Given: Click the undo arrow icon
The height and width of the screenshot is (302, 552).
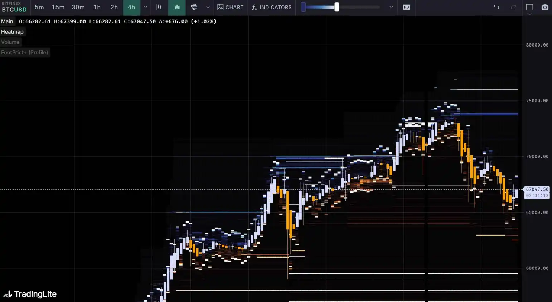Looking at the screenshot, I should click(496, 7).
